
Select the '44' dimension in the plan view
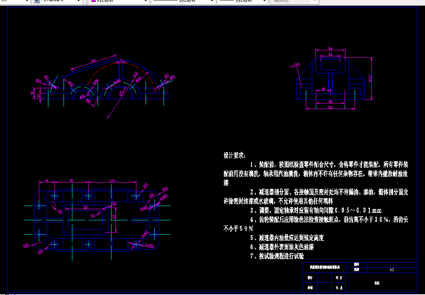point(47,180)
